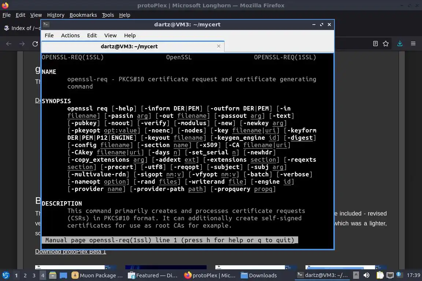This screenshot has width=422, height=281.
Task: Click the dartz@VM3 terminal taskbar entry
Action: [x=322, y=275]
